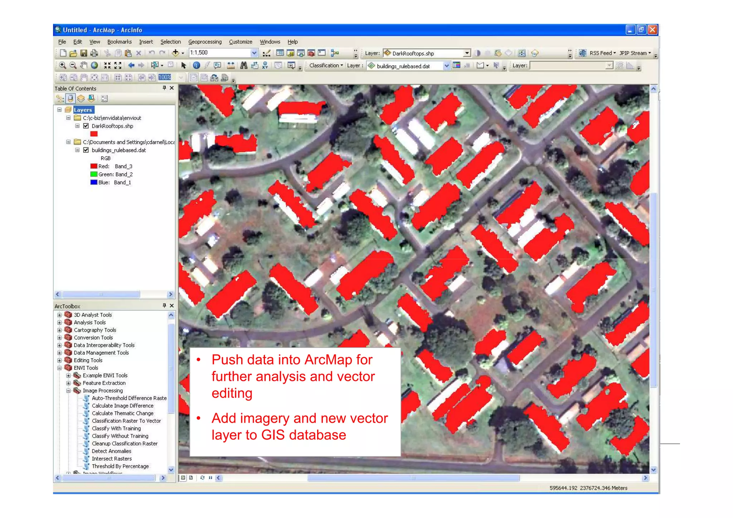Select the Select Elements arrow tool
This screenshot has height=518, width=733.
[184, 65]
